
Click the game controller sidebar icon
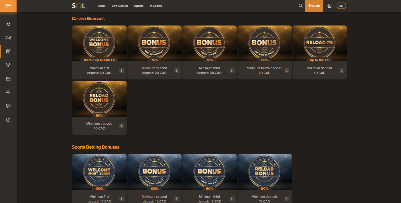[x=8, y=38]
